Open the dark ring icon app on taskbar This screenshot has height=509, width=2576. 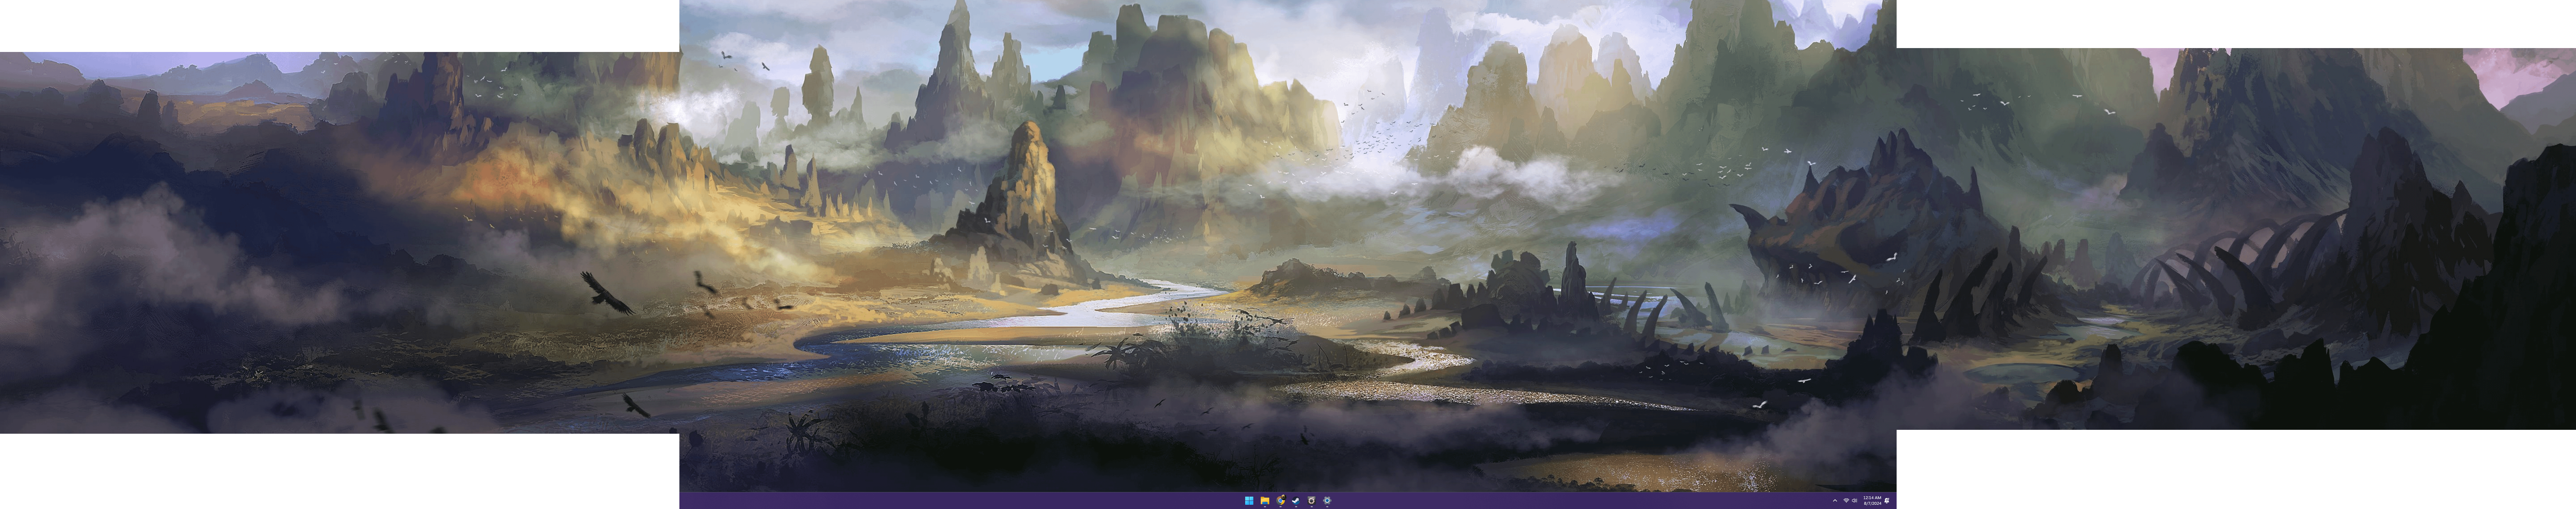tap(1312, 501)
